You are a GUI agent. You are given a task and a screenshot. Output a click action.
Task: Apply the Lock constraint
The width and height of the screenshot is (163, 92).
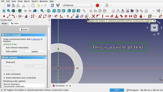(x=141, y=16)
